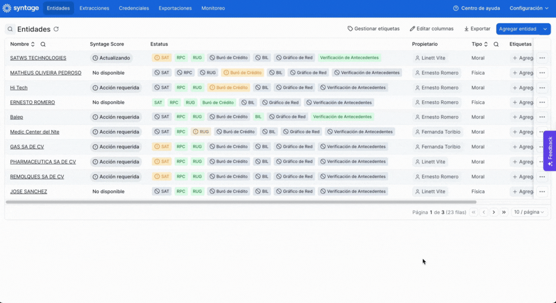Open the Medic Center del Nte link
The image size is (556, 303).
[35, 132]
